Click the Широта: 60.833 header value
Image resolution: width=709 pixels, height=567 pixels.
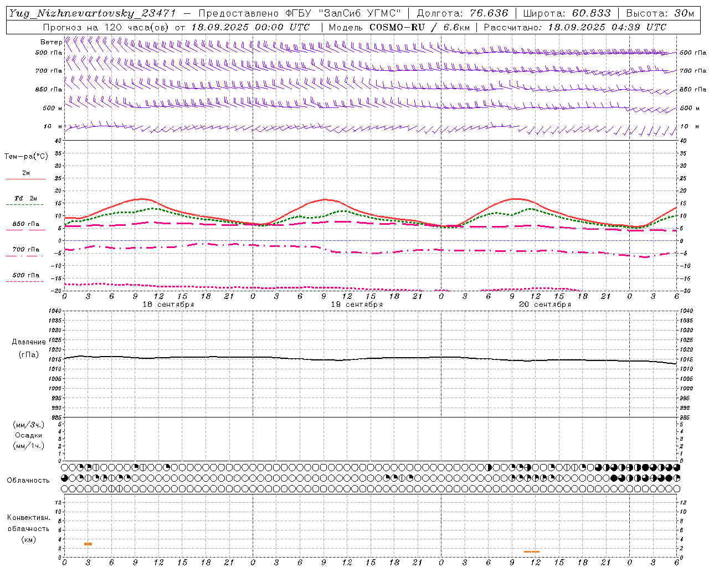coord(567,13)
